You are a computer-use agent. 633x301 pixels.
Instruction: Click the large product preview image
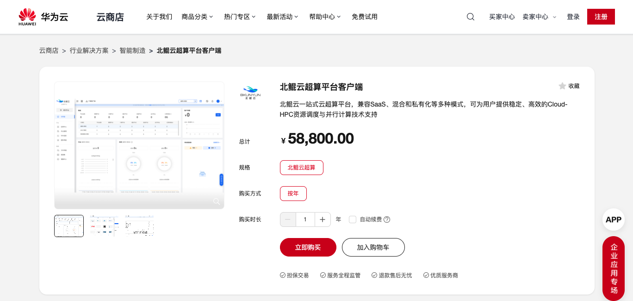click(139, 145)
